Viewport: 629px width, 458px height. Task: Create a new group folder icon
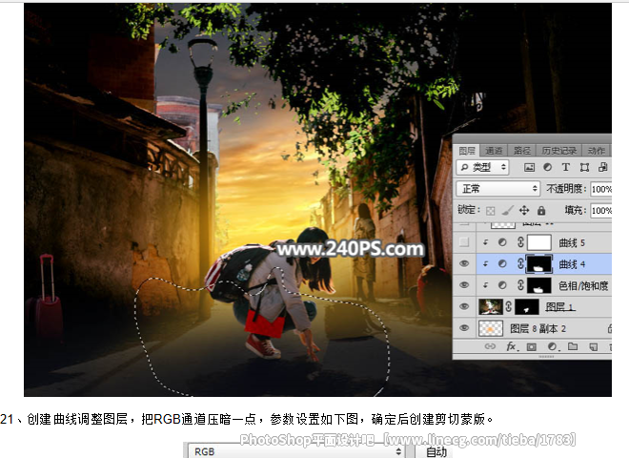(573, 346)
